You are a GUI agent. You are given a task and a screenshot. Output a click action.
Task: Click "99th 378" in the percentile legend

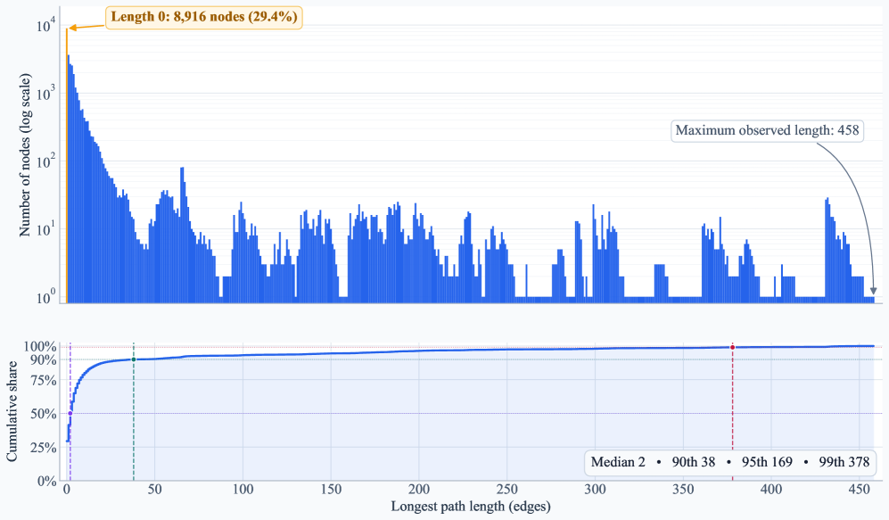pyautogui.click(x=844, y=462)
